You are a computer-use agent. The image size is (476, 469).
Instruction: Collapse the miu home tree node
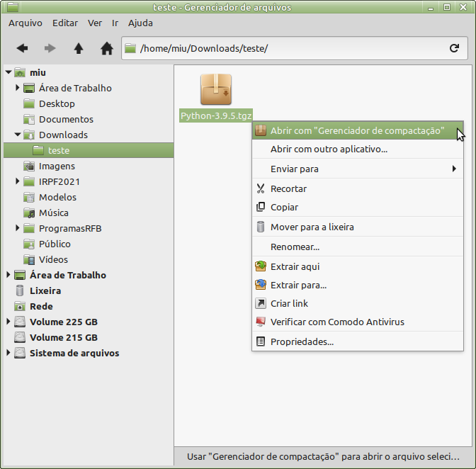click(x=8, y=72)
